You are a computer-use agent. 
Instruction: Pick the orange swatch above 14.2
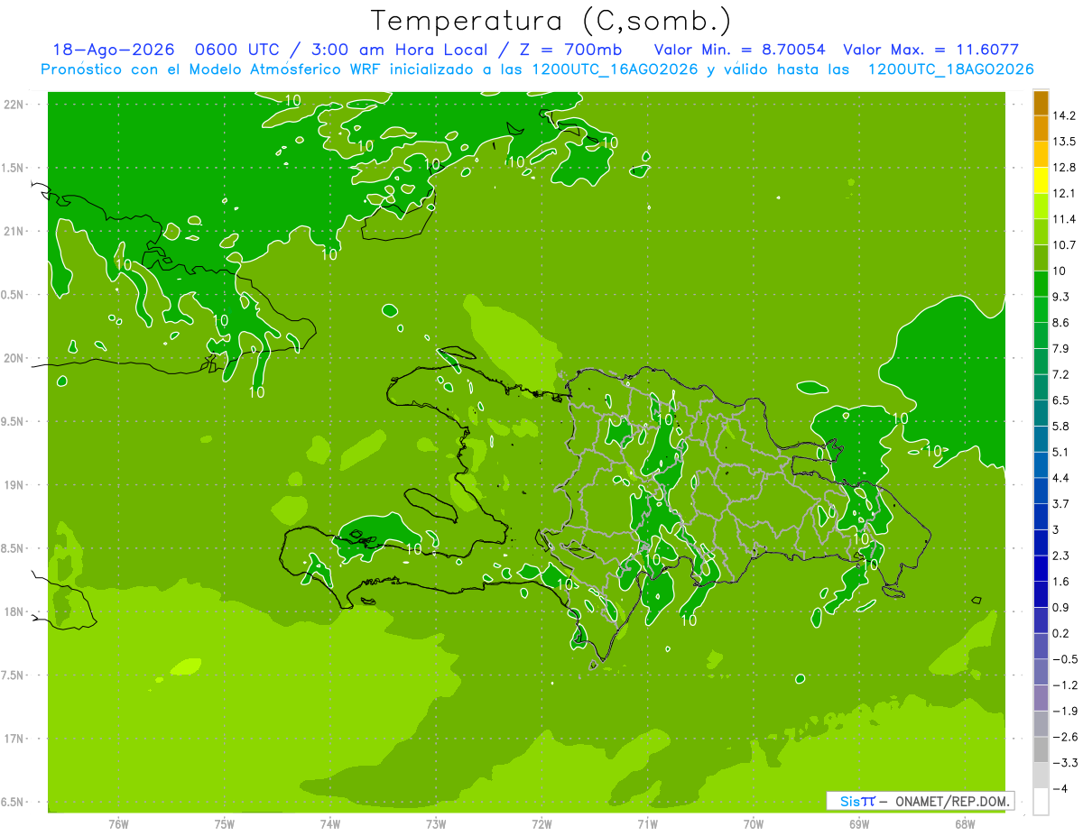[1041, 104]
